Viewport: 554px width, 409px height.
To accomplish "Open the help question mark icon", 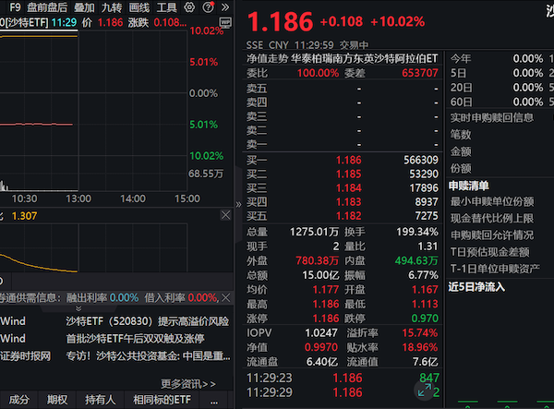I will pos(208,7).
